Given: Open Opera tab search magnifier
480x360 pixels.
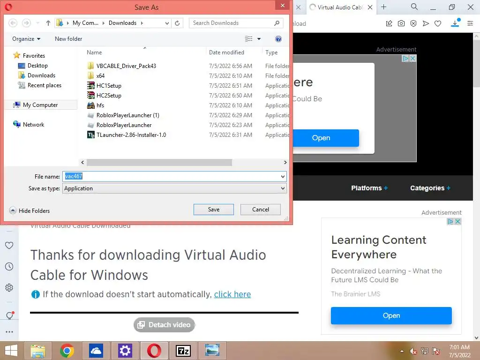Looking at the screenshot, I should tap(414, 7).
